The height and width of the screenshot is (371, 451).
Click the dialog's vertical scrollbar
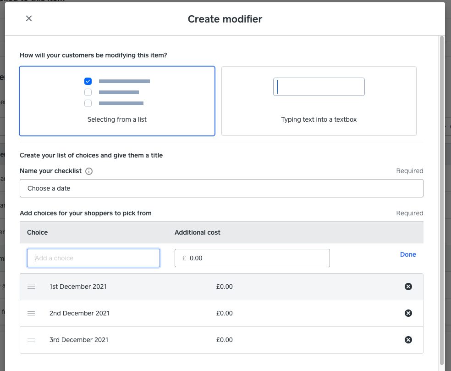pyautogui.click(x=442, y=184)
